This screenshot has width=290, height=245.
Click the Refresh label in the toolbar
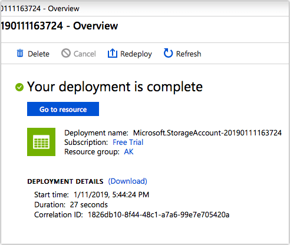coord(189,54)
